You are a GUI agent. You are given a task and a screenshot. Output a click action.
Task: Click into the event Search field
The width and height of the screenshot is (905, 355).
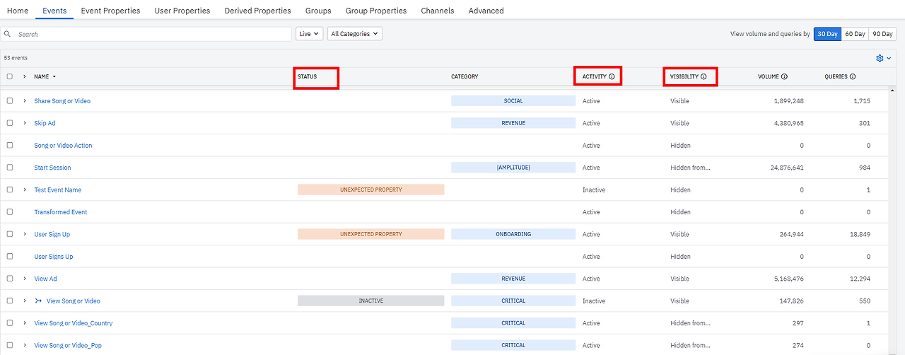tap(146, 34)
